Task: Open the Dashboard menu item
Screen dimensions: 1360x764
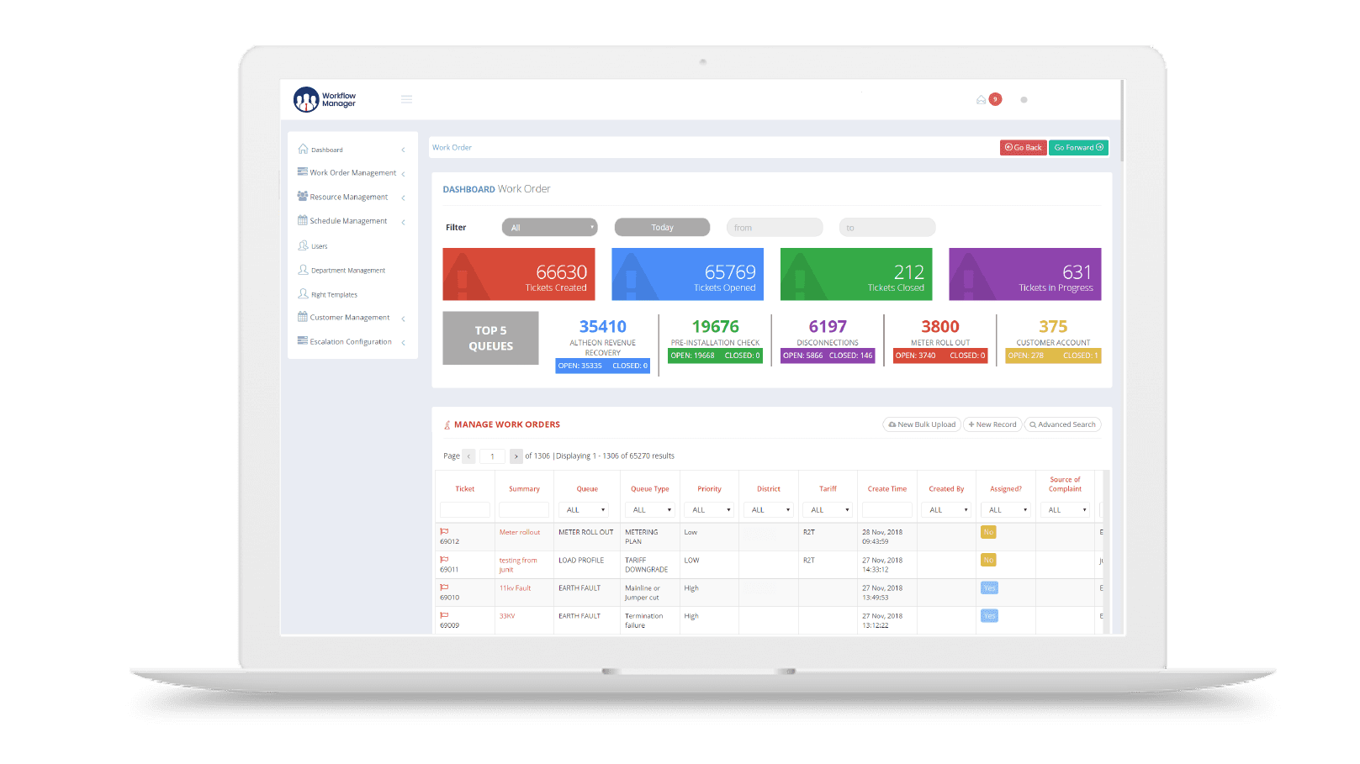Action: pos(327,150)
